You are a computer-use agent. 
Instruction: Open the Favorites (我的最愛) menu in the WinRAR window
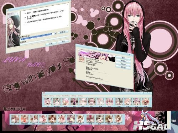[x=66, y=96]
